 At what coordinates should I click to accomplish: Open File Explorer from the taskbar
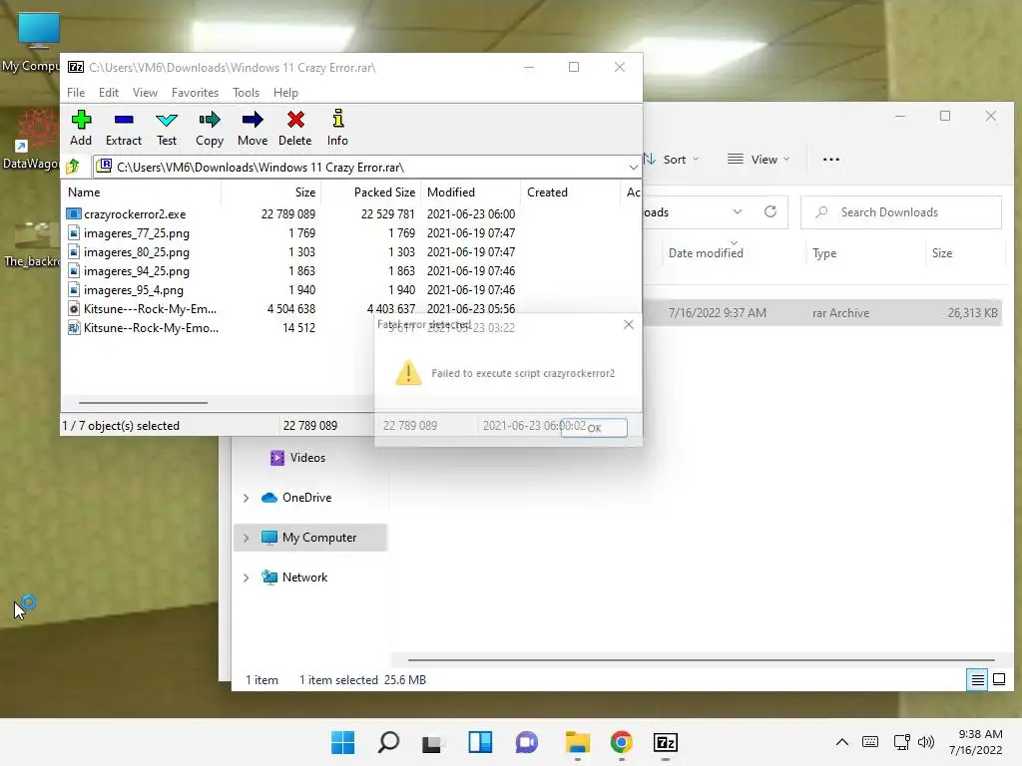tap(578, 742)
